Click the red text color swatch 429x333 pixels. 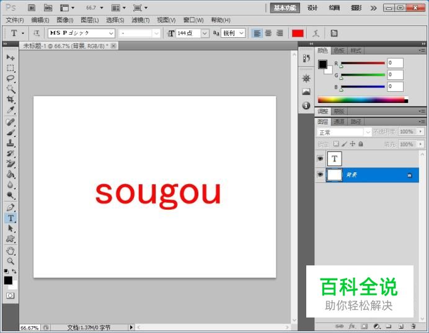(x=298, y=33)
